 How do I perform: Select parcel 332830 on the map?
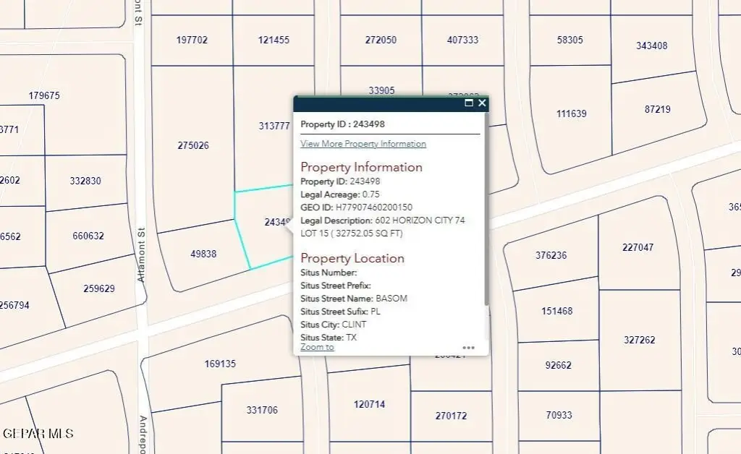[x=85, y=181]
